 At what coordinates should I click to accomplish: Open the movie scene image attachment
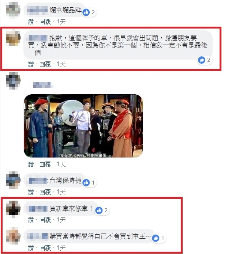pyautogui.click(x=83, y=126)
